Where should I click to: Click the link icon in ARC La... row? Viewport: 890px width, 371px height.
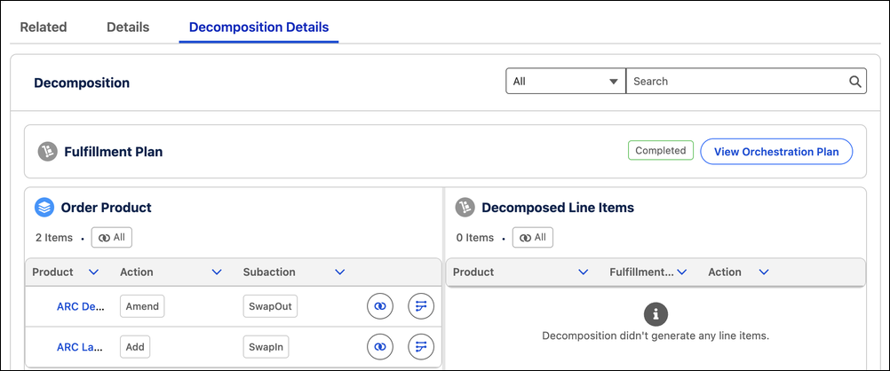[x=380, y=347]
